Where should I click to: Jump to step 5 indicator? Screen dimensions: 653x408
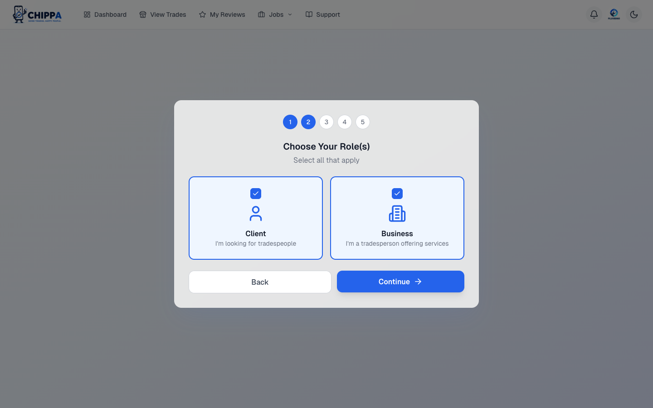coord(363,122)
